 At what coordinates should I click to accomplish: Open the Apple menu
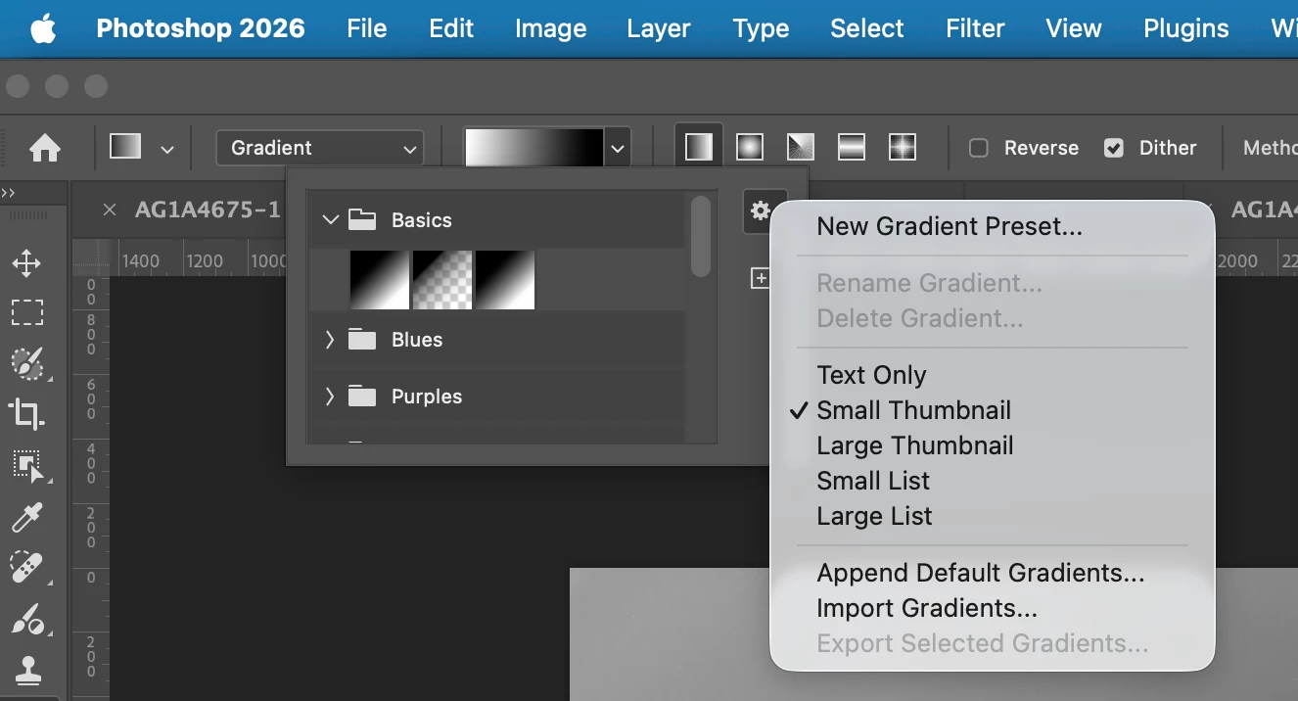point(43,29)
